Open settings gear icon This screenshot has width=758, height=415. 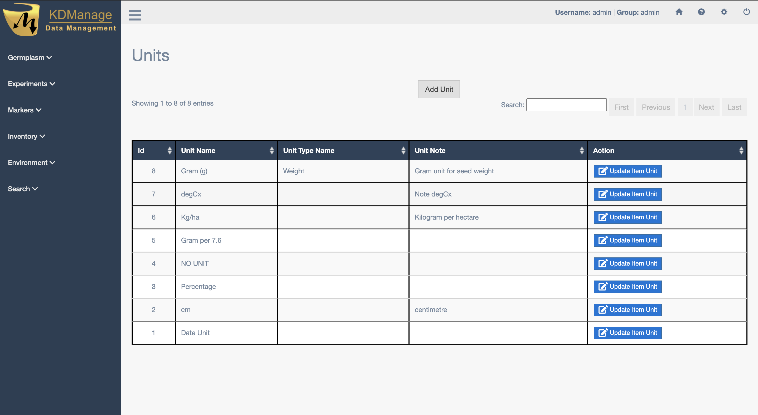pos(724,12)
